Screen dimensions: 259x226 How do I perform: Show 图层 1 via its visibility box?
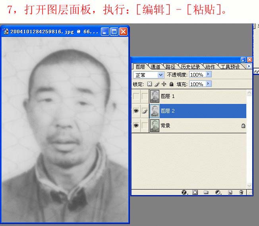click(136, 96)
